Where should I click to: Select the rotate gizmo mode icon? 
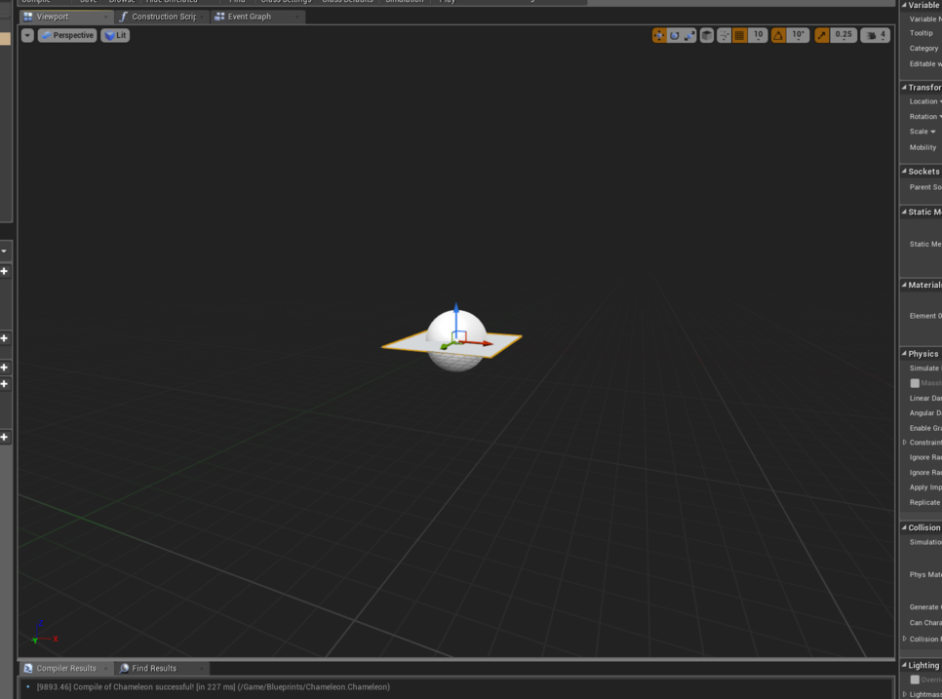[674, 35]
